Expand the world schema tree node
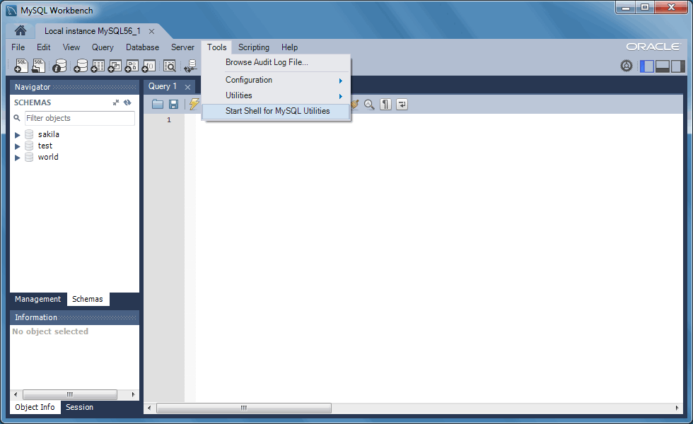The height and width of the screenshot is (424, 693). pyautogui.click(x=18, y=157)
